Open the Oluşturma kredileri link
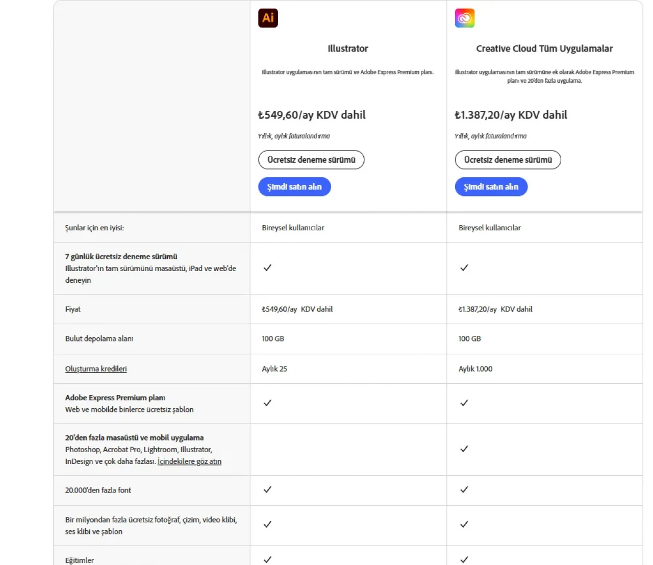653x565 pixels. 96,369
